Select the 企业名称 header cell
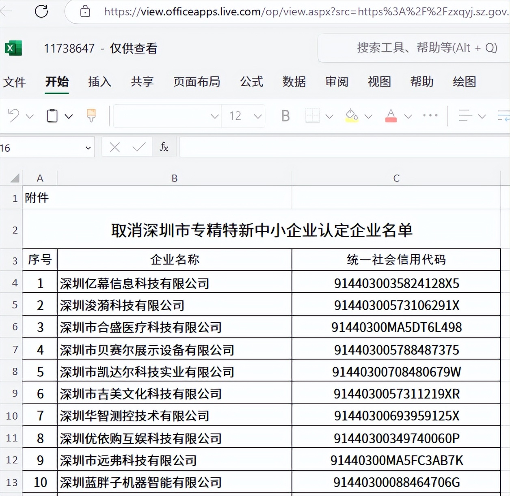 point(175,260)
